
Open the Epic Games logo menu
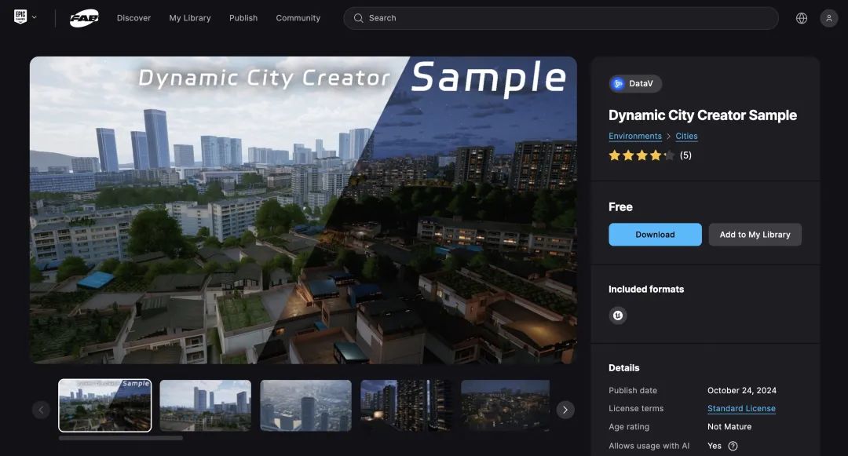click(20, 17)
